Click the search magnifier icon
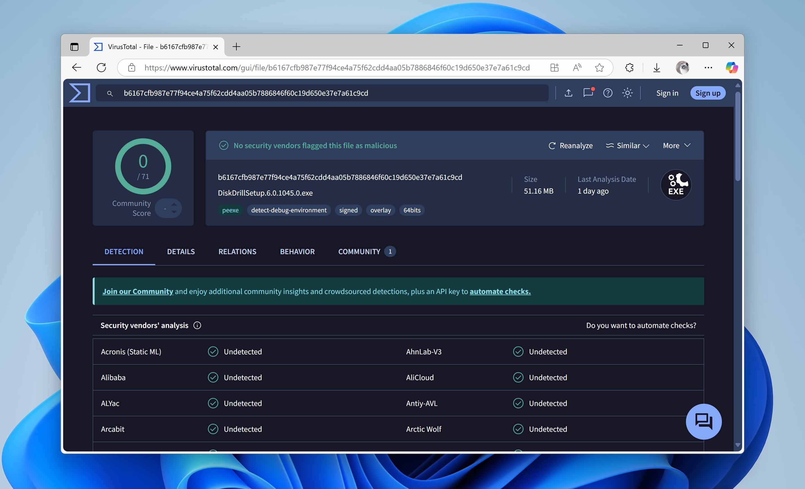The width and height of the screenshot is (805, 489). point(110,93)
